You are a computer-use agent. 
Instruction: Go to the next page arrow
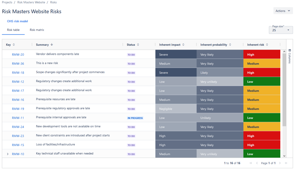point(280,163)
